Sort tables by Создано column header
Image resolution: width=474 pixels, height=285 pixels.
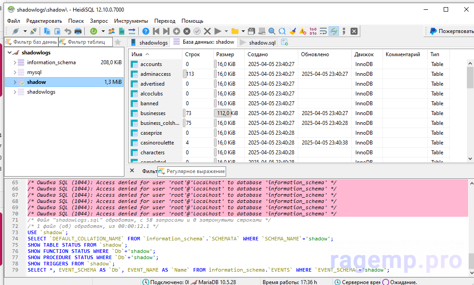point(271,54)
